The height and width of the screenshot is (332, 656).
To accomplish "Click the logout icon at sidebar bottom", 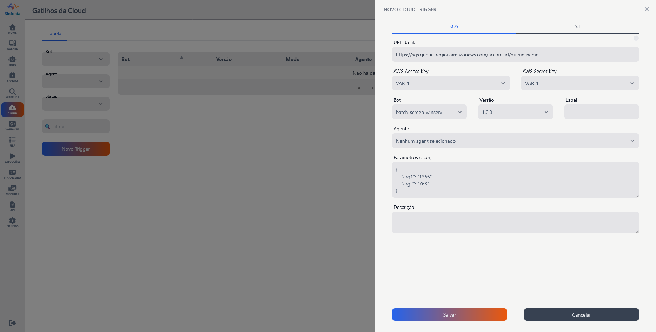I will point(12,323).
